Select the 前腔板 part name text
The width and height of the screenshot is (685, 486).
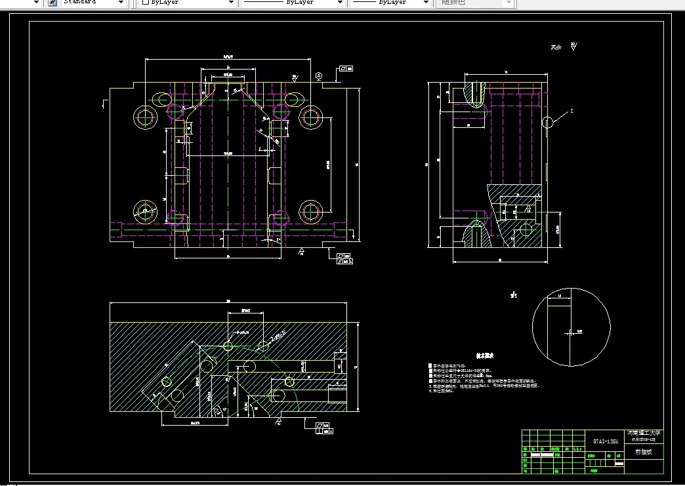click(644, 452)
